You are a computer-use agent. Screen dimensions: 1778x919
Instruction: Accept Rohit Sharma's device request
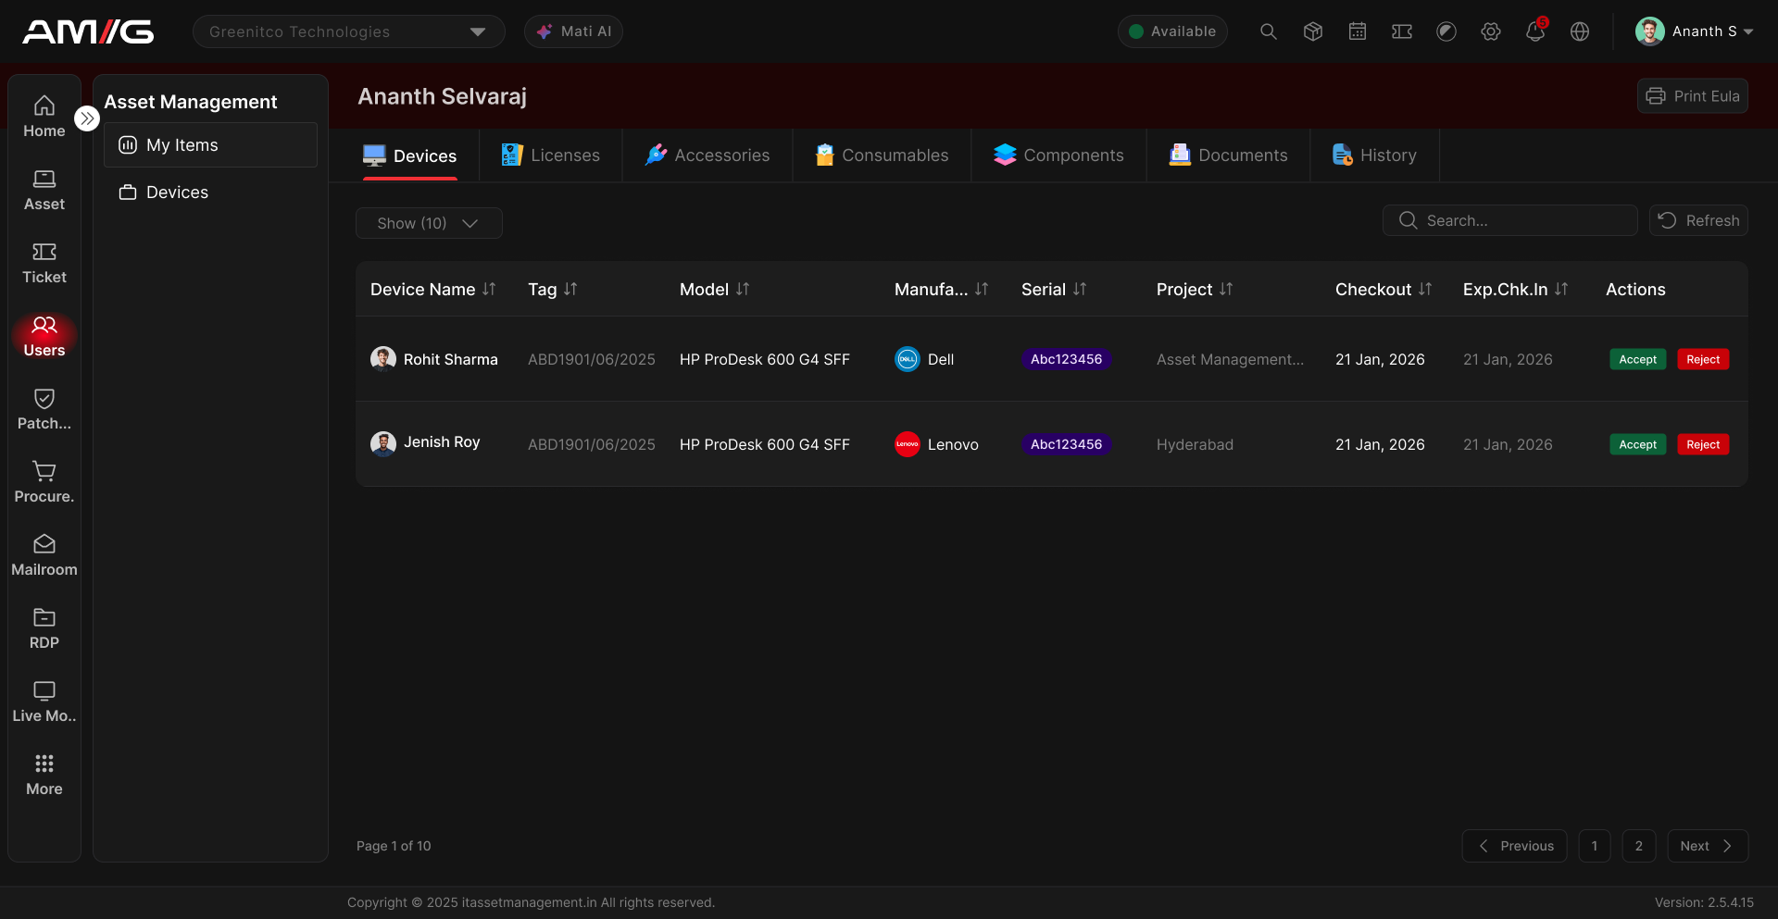pyautogui.click(x=1637, y=359)
